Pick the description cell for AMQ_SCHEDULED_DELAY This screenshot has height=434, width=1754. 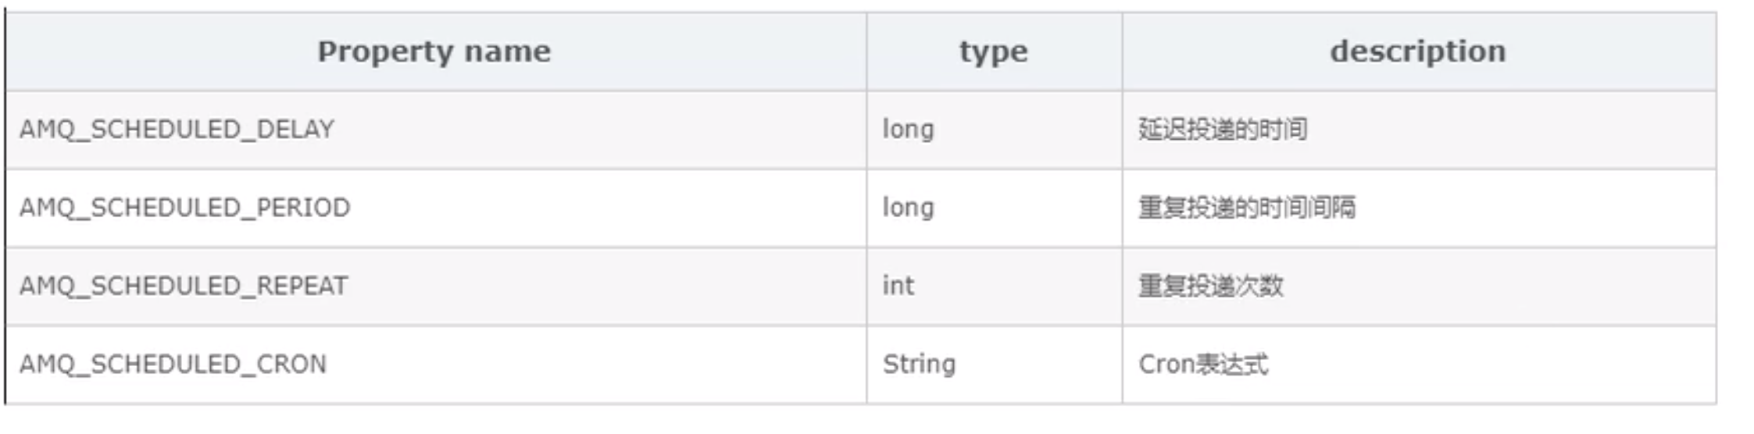1418,130
